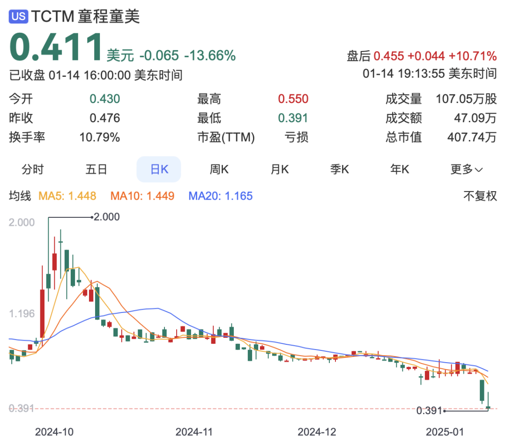The height and width of the screenshot is (446, 506).
Task: Open the 季K quarterly chart
Action: [340, 170]
